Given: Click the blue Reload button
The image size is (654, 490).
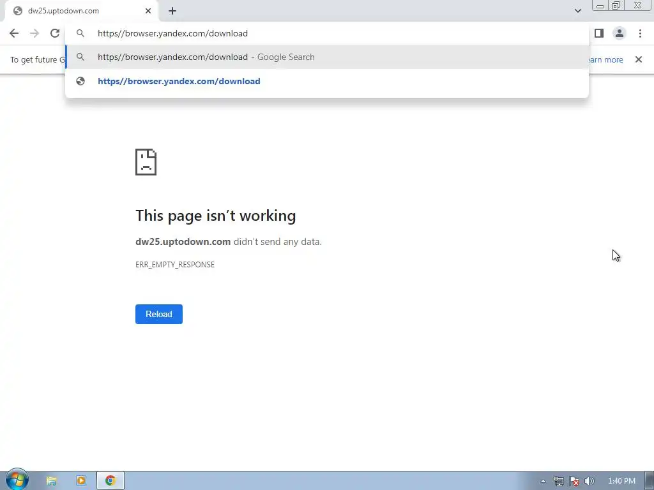Looking at the screenshot, I should point(159,314).
